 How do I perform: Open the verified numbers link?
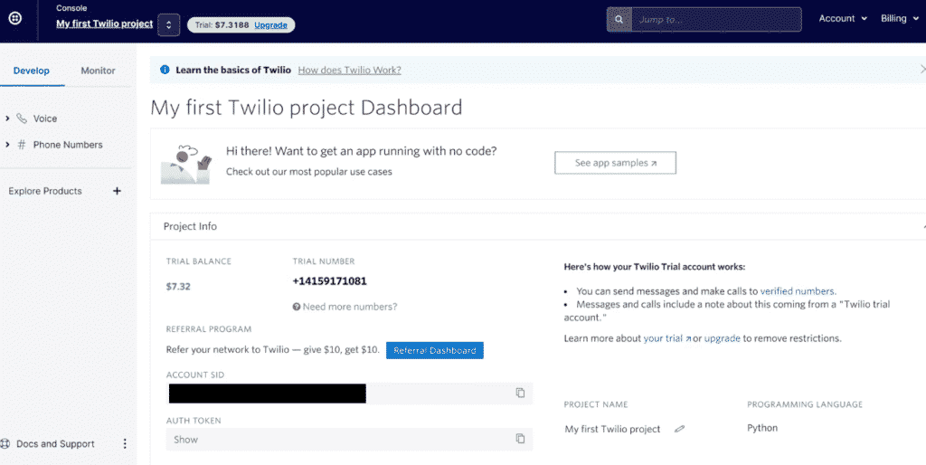coord(798,291)
